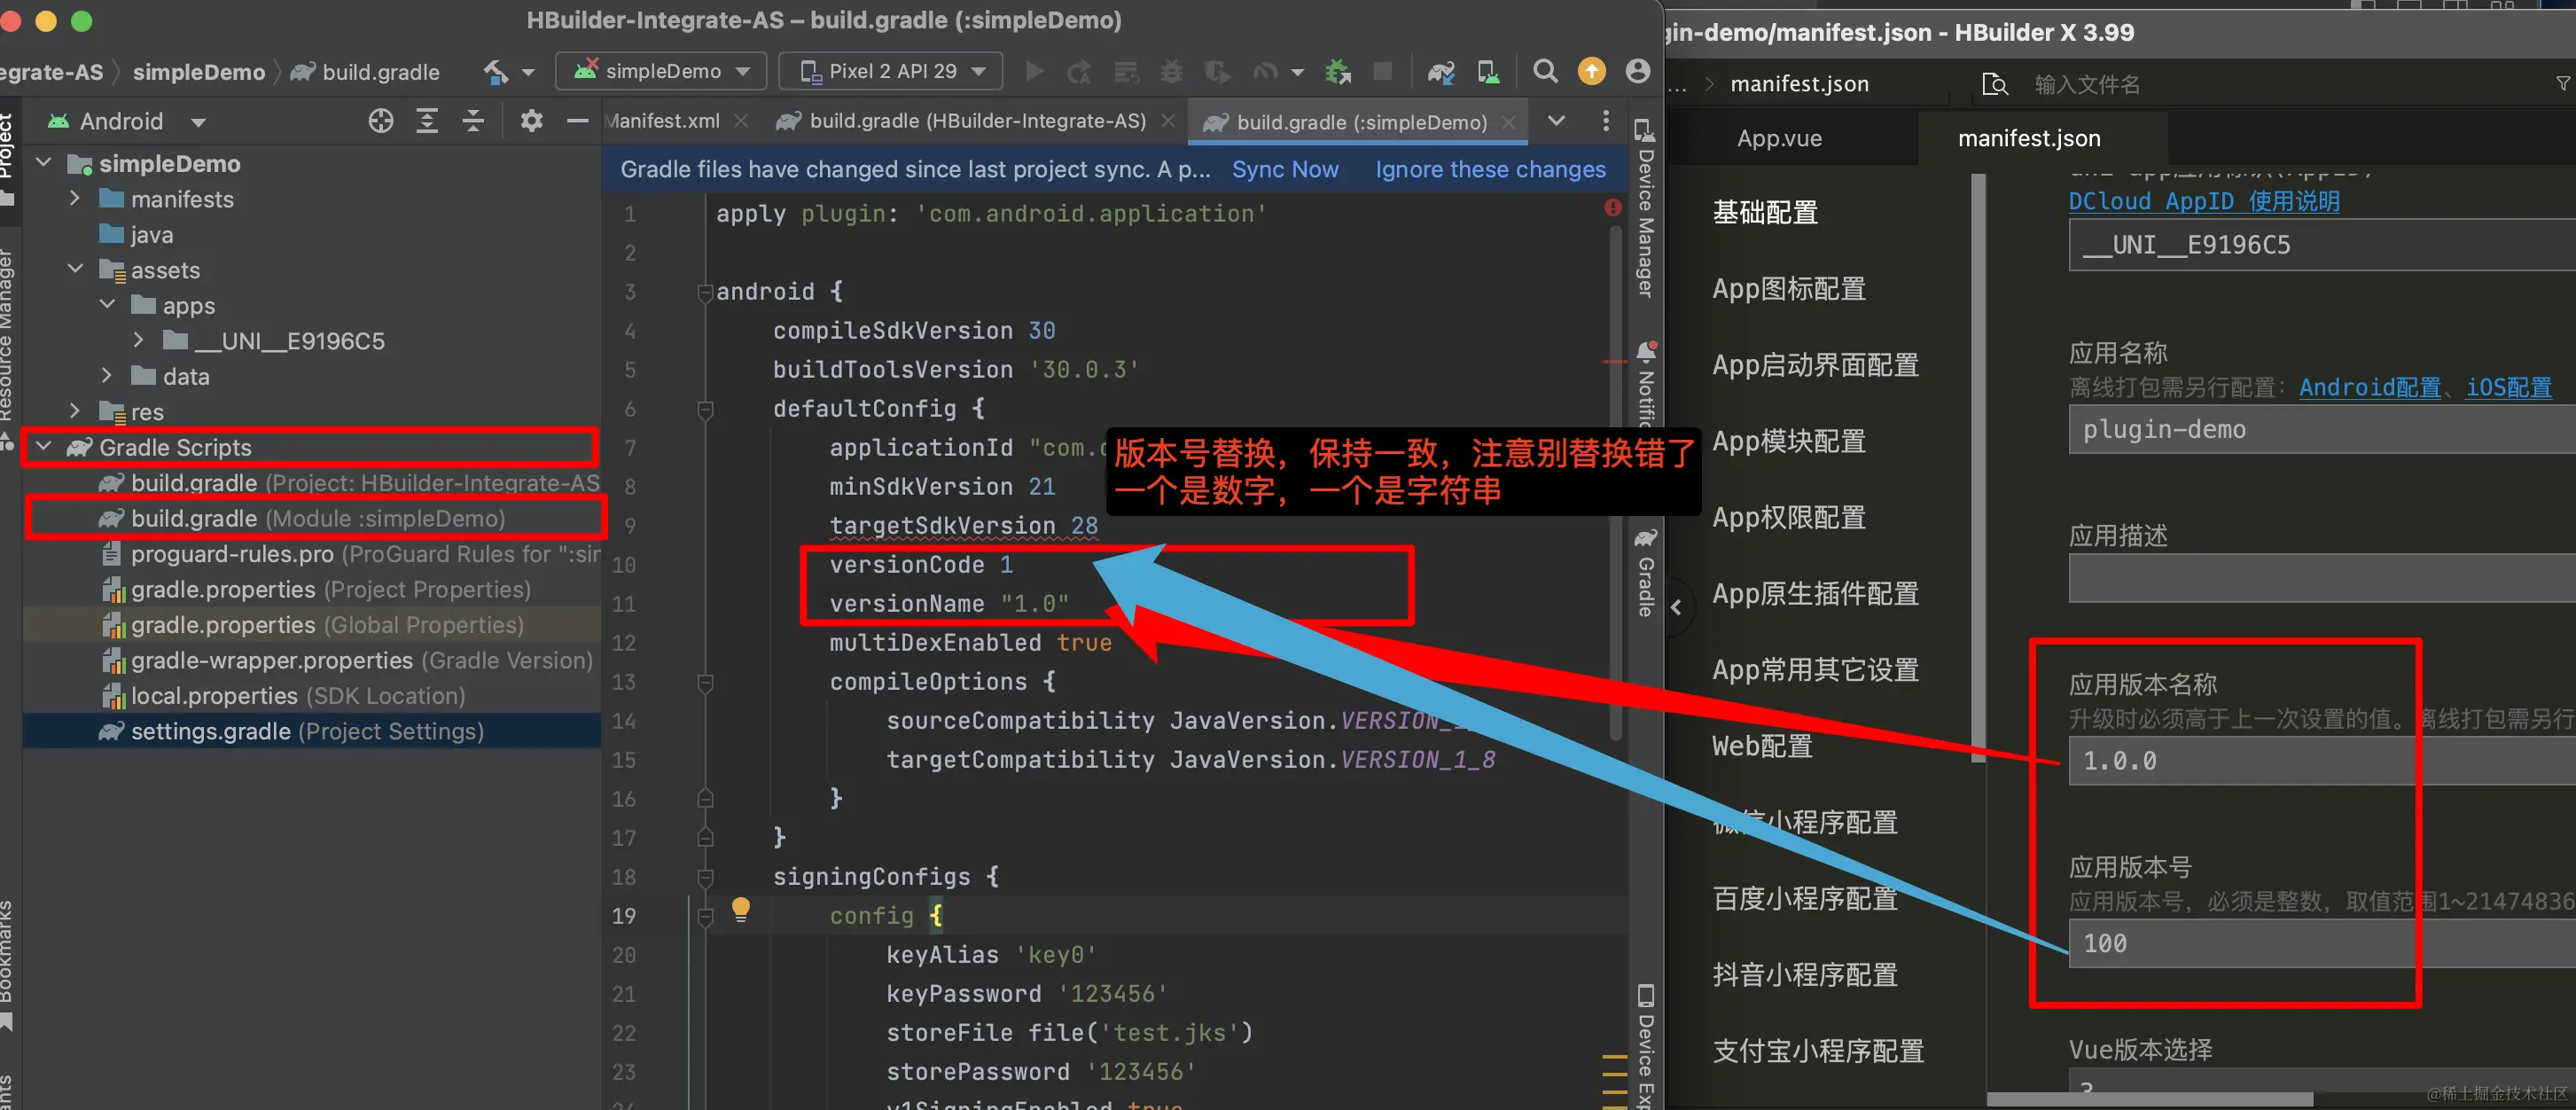Click the 应用名称 field plugin-demo
2576x1110 pixels.
2322,429
